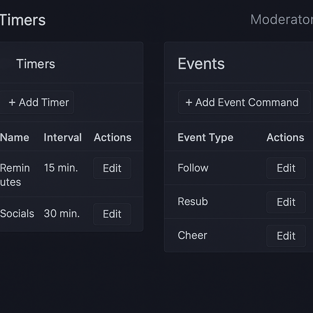Viewport: 313px width, 313px height.
Task: Select the Cheer event row label
Action: coord(192,235)
